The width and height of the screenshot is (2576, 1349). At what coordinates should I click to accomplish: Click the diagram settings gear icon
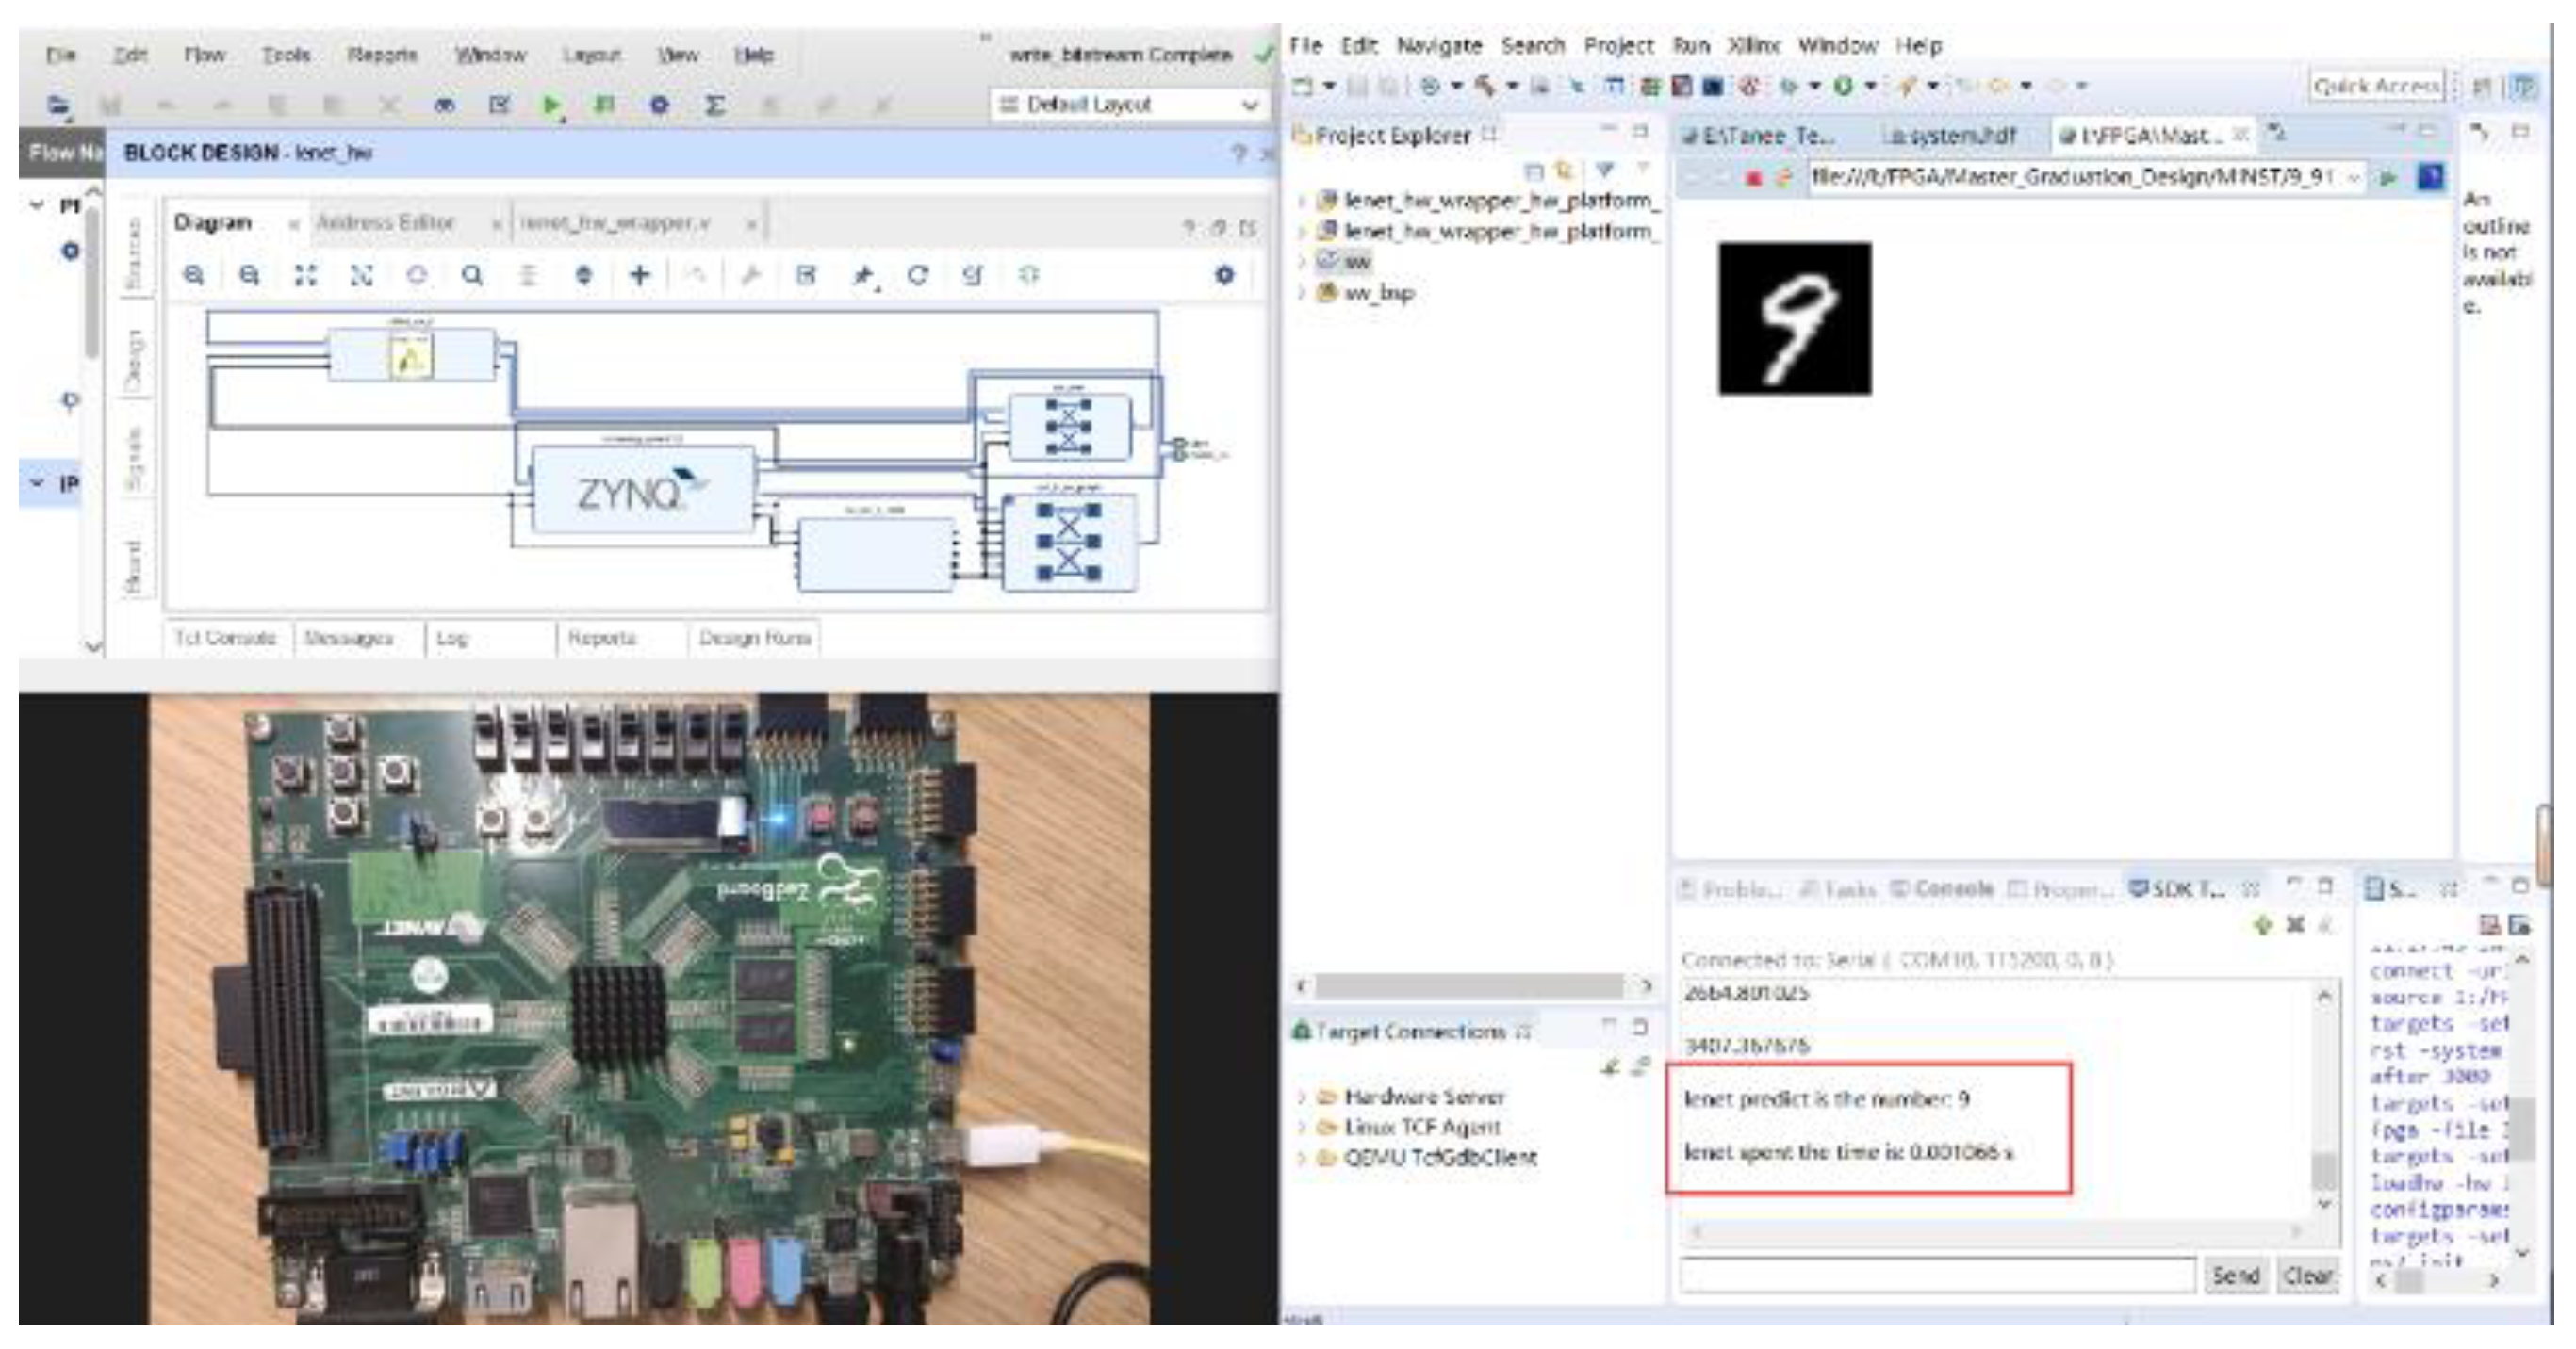pyautogui.click(x=1224, y=275)
